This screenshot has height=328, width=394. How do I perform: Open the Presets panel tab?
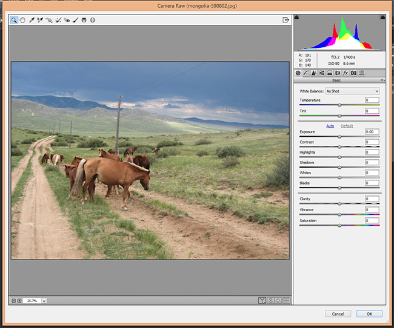[362, 73]
